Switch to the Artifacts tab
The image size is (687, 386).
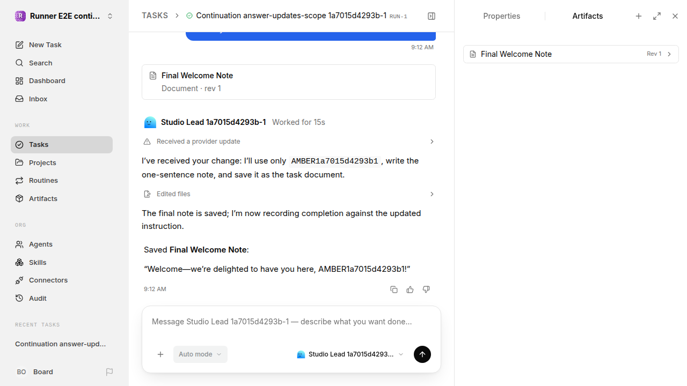click(588, 16)
